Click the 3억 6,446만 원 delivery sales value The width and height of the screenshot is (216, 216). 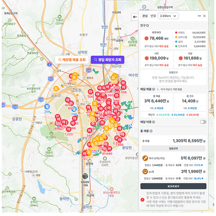pos(156,101)
